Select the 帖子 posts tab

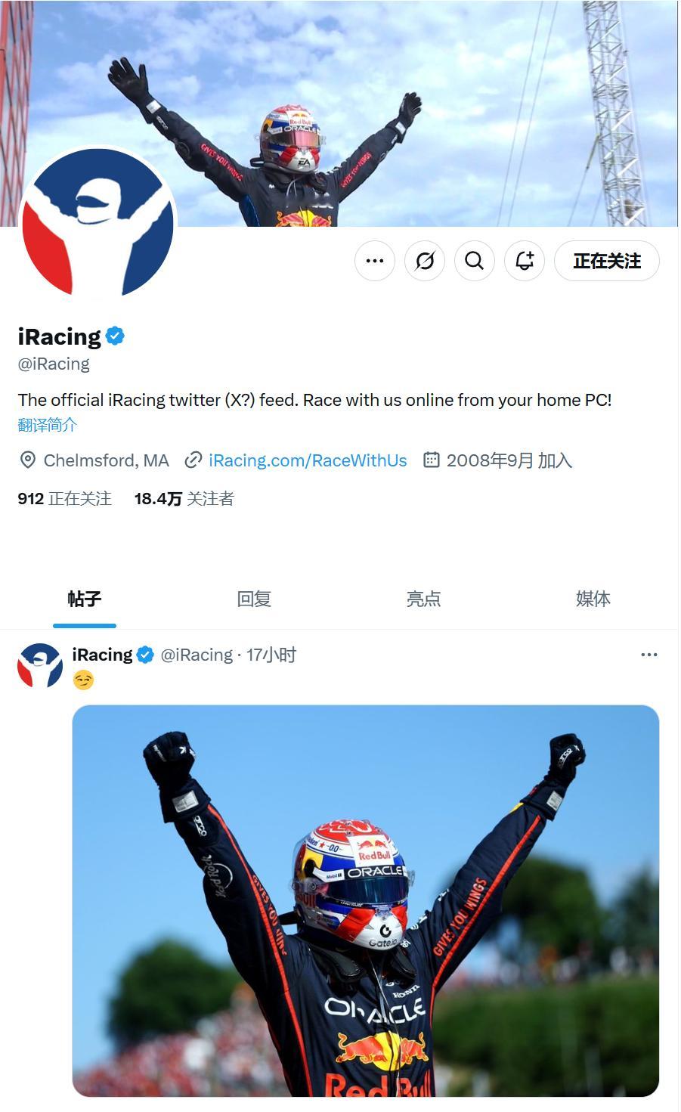[x=85, y=599]
